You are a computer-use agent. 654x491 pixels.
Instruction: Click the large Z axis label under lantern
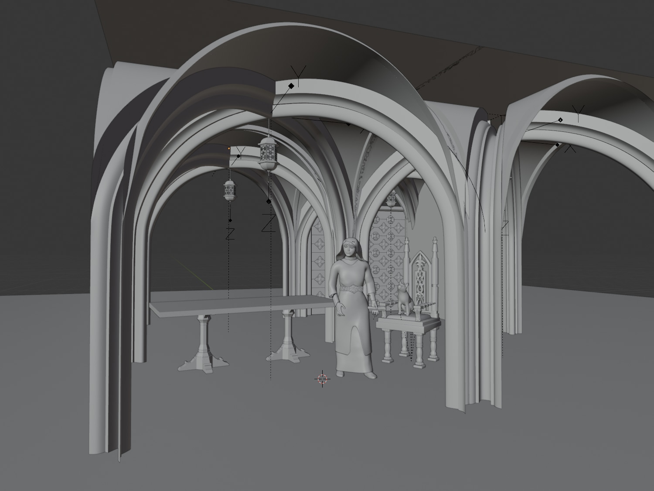point(268,223)
